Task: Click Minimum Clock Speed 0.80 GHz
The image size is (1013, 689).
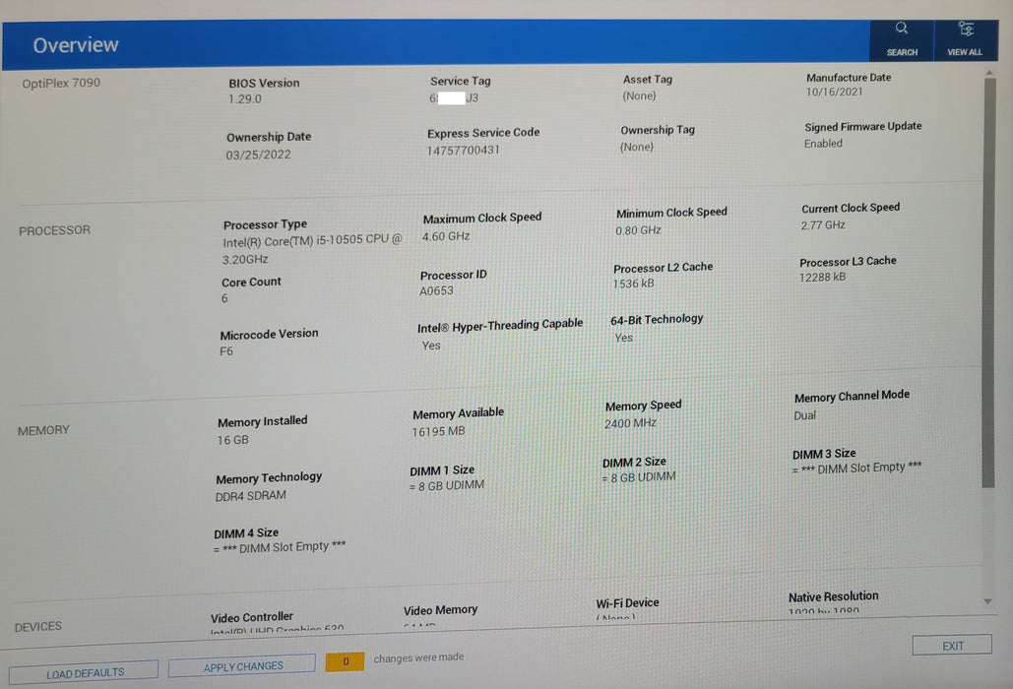Action: 638,230
